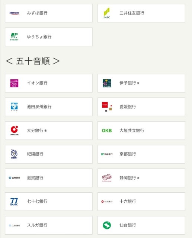Screen dimensions: 192x238
Task: Click the OKB green logo
Action: (107, 131)
